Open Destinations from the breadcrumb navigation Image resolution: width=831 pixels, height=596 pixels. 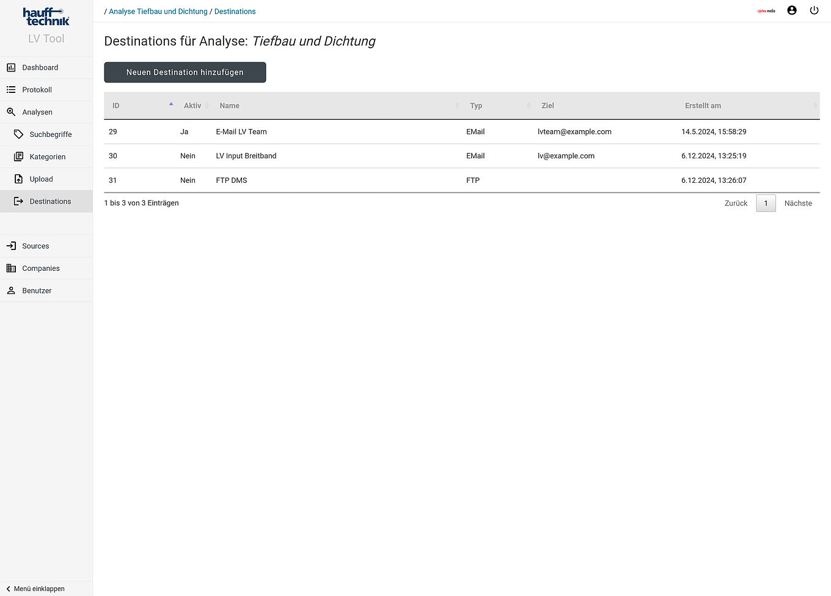(x=235, y=11)
